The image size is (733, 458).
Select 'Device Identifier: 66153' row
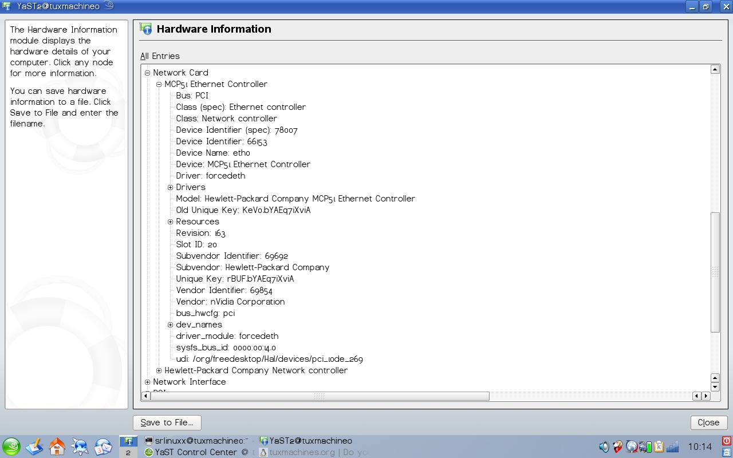[x=222, y=141]
